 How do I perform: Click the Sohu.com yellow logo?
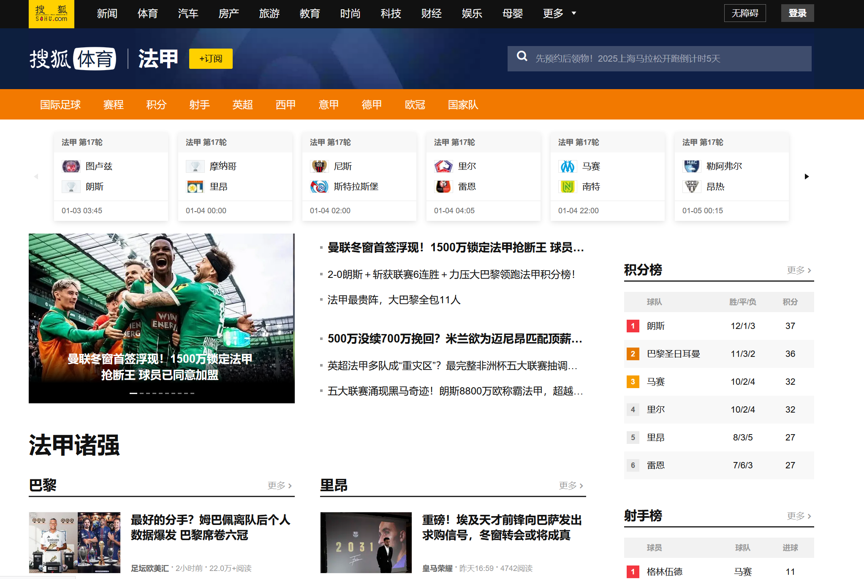[x=51, y=14]
